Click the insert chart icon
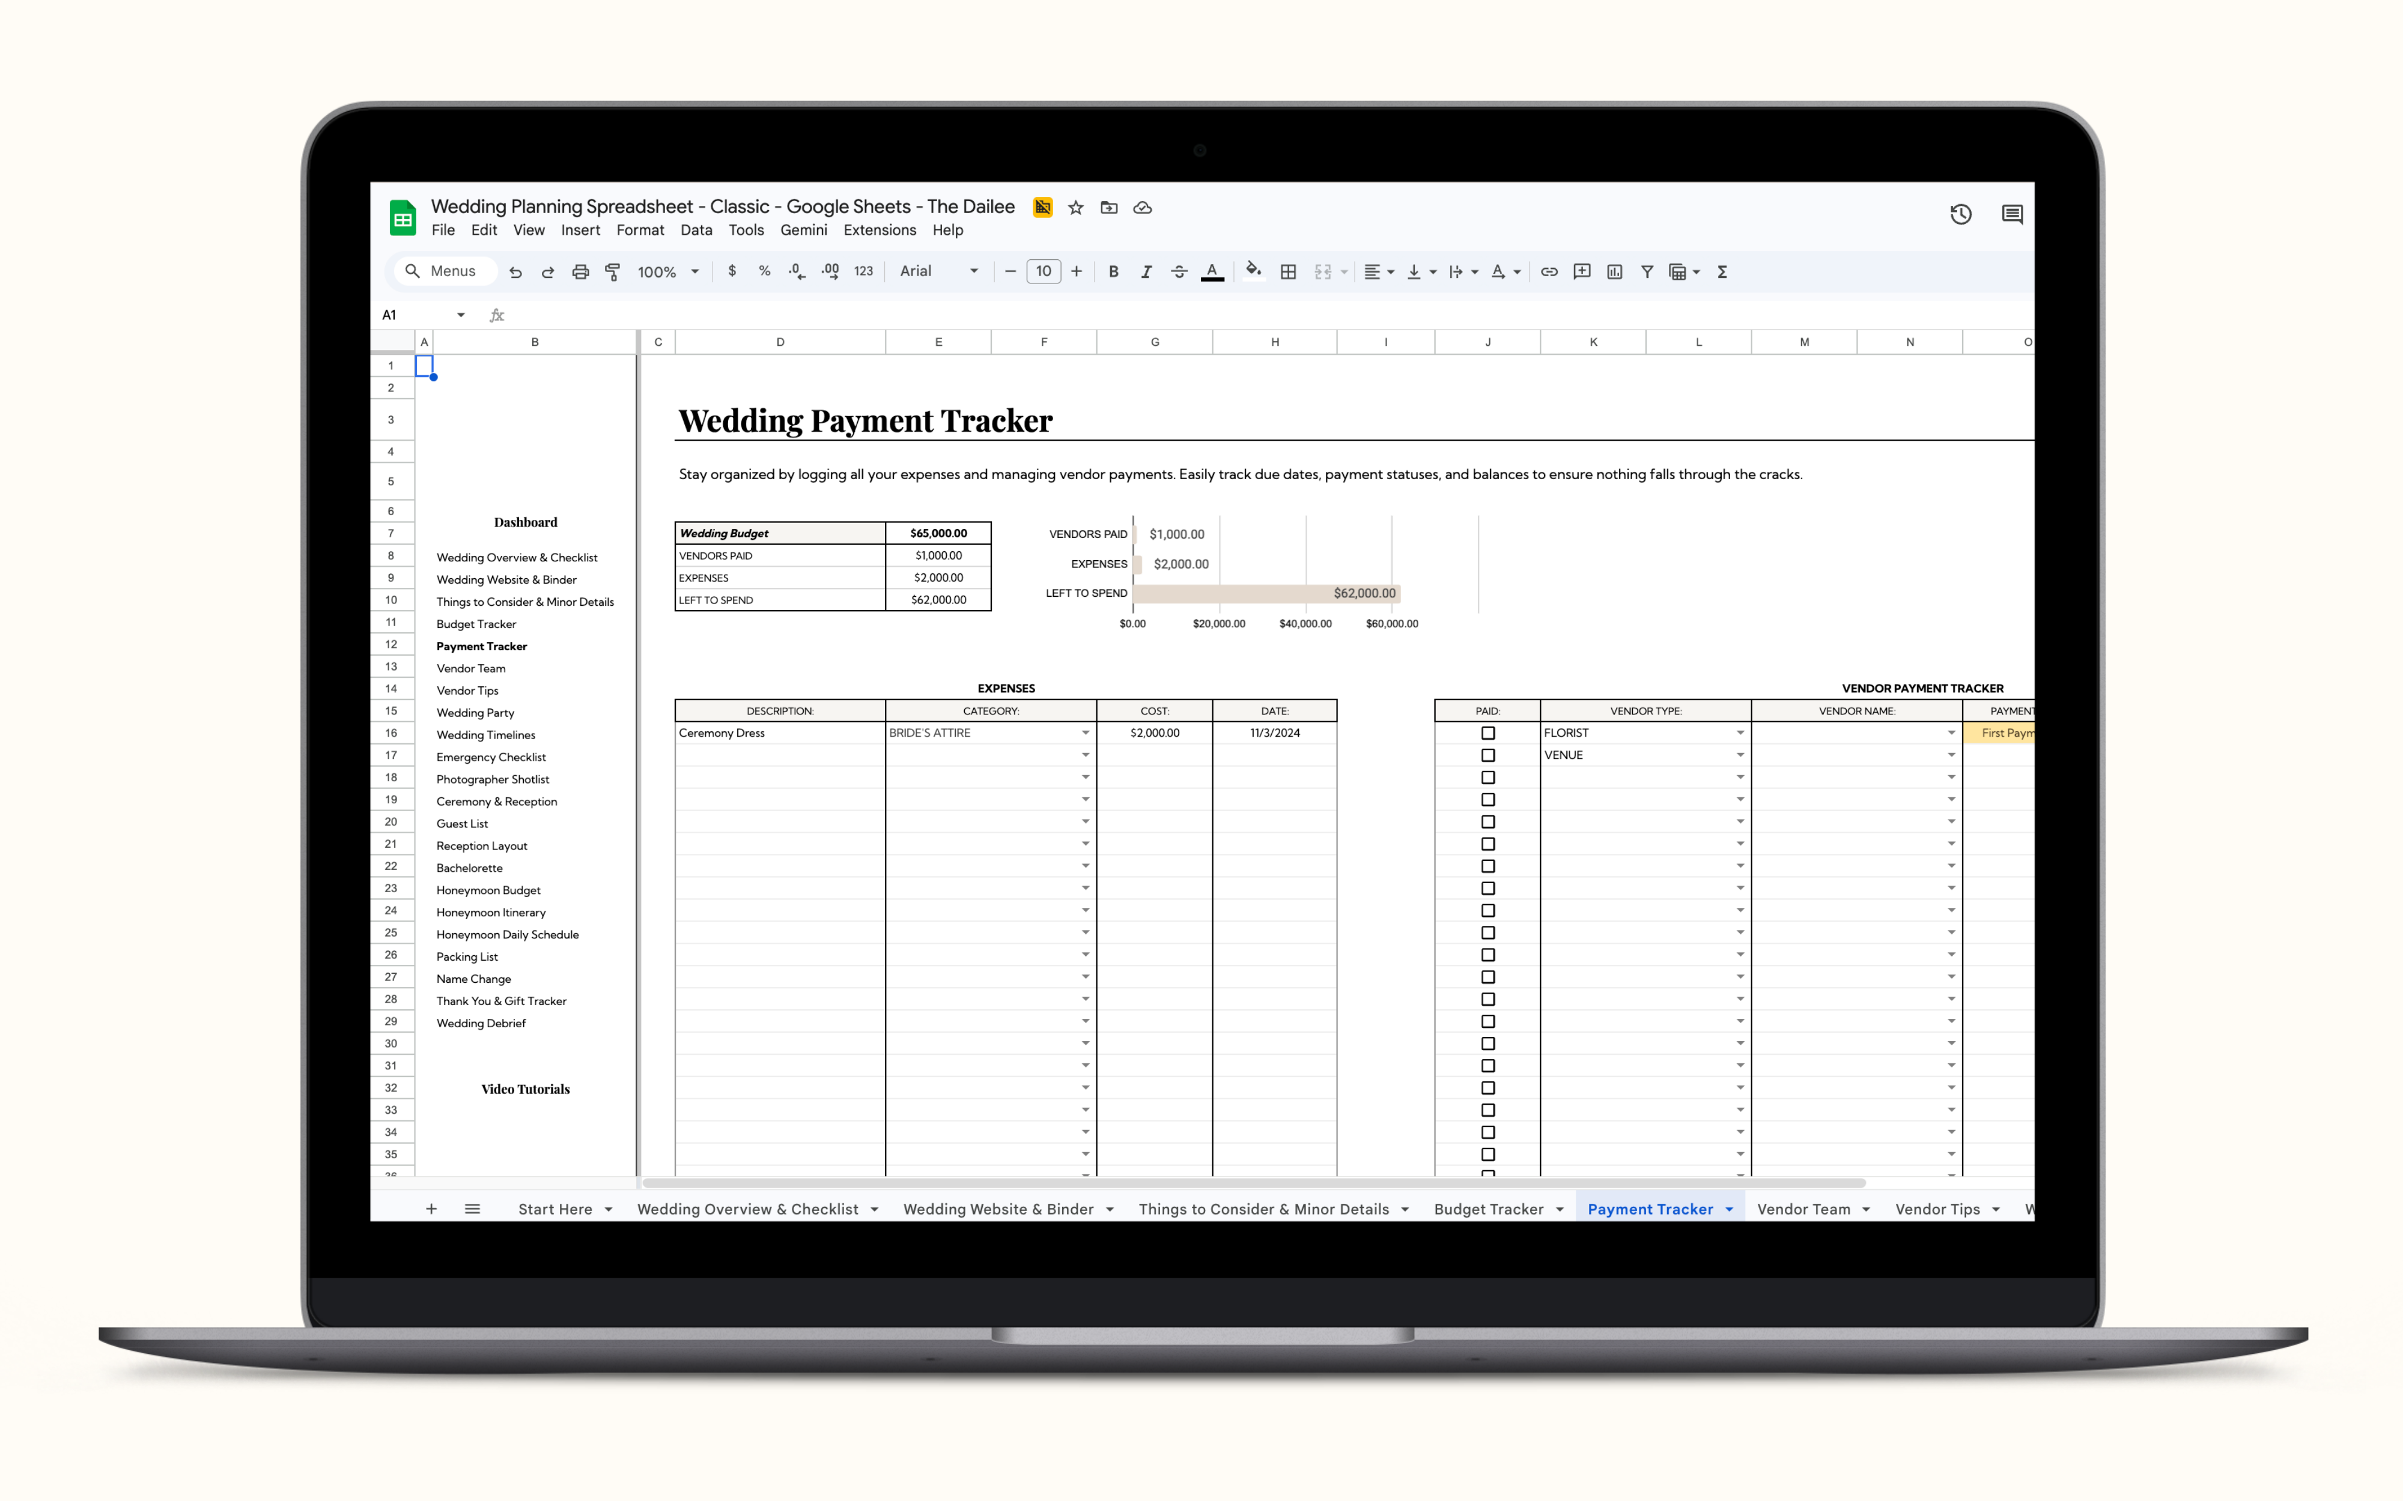This screenshot has width=2403, height=1501. (x=1615, y=272)
